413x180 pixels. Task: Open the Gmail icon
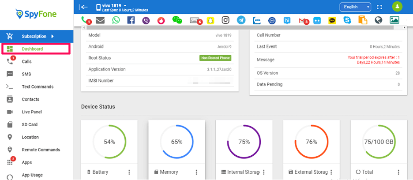tap(302, 20)
